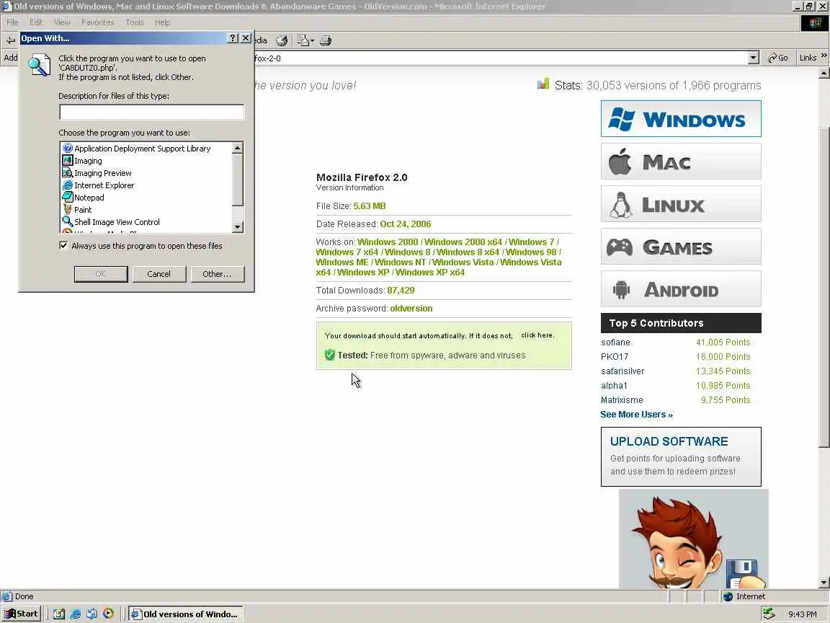The height and width of the screenshot is (623, 830).
Task: Open the Mail icon dropdown arrow
Action: pos(312,41)
